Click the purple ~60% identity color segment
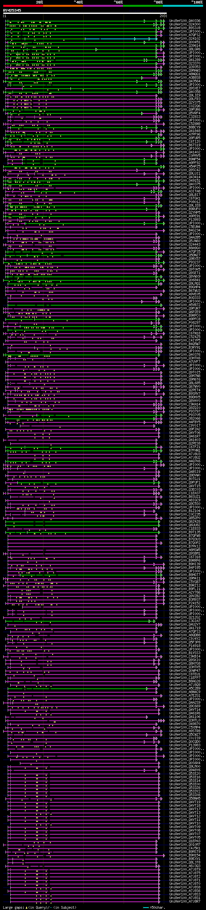The width and height of the screenshot is (206, 910). point(103,6)
